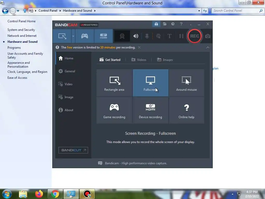Open recent pages dropdown beside navigation arrows
The width and height of the screenshot is (265, 199).
(x=18, y=11)
